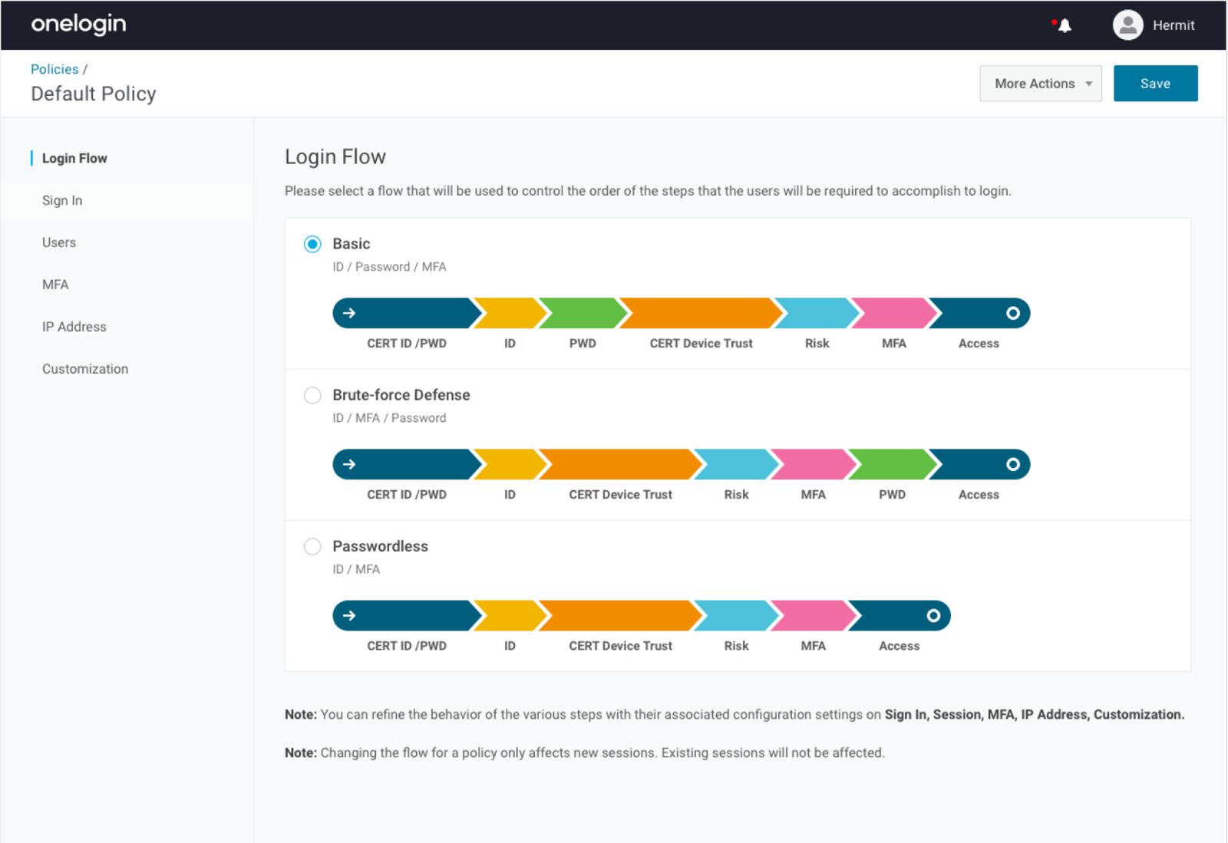Click the onelogin logo
This screenshot has width=1228, height=843.
(x=78, y=25)
